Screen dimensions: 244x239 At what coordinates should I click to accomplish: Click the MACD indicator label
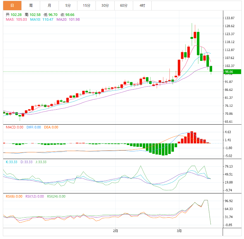(x=15, y=127)
